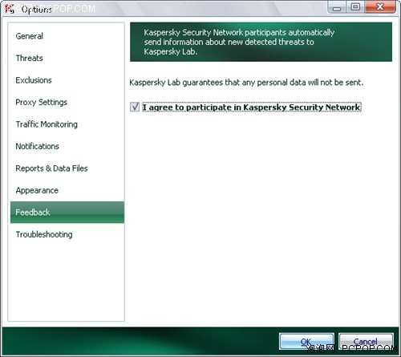Open the Notifications section
Viewport: 401px width, 357px height.
click(x=37, y=146)
